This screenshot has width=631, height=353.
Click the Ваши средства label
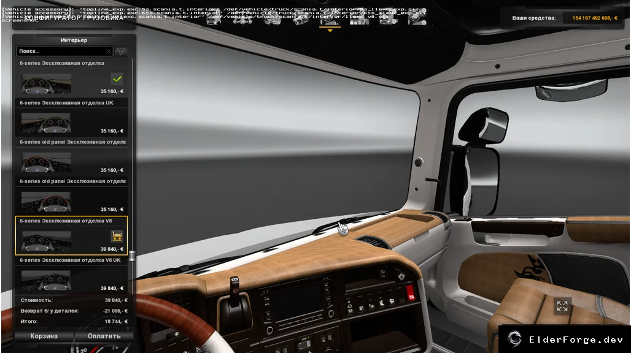tap(534, 18)
